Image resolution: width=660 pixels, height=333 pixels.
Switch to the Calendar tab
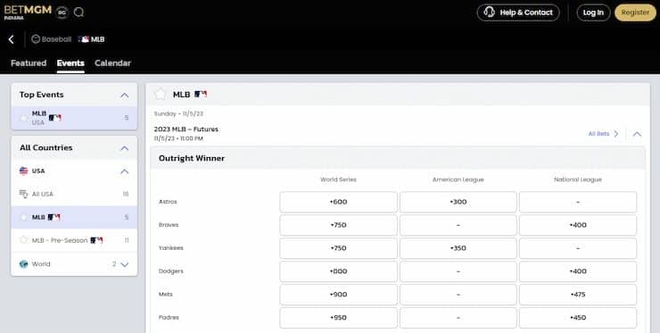[112, 62]
